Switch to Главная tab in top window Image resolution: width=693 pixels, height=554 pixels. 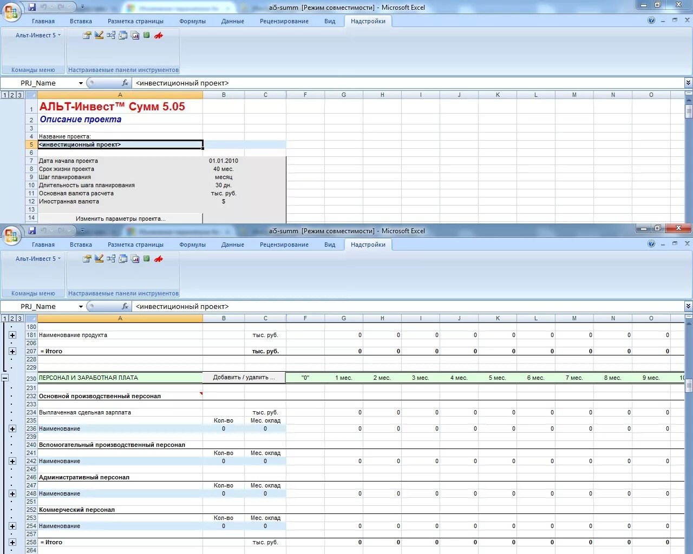pos(43,21)
